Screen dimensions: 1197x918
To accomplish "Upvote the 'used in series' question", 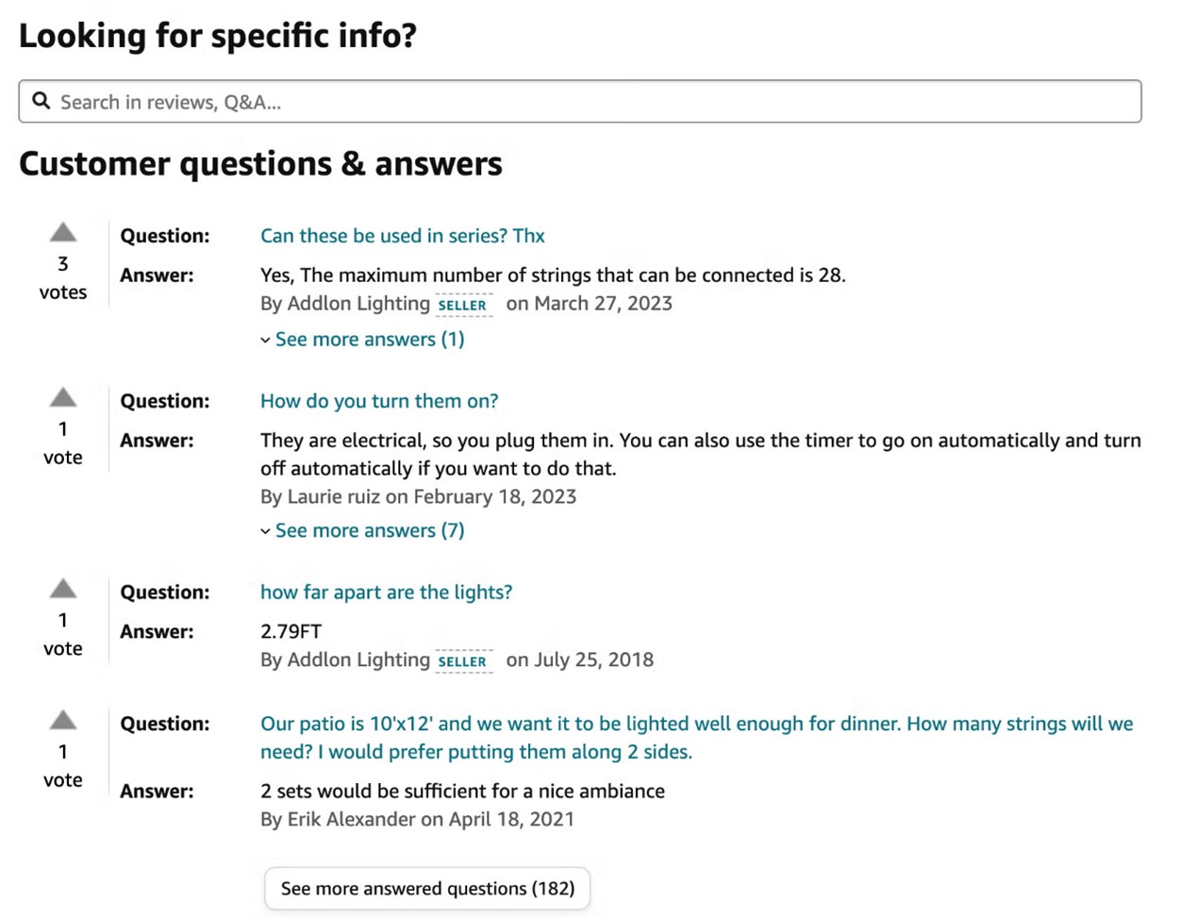I will pos(62,232).
